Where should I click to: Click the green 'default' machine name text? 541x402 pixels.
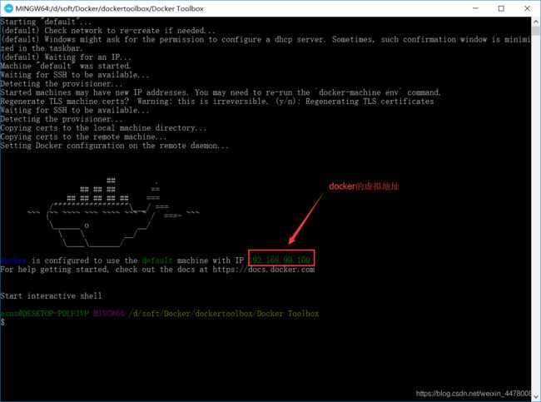(x=157, y=261)
